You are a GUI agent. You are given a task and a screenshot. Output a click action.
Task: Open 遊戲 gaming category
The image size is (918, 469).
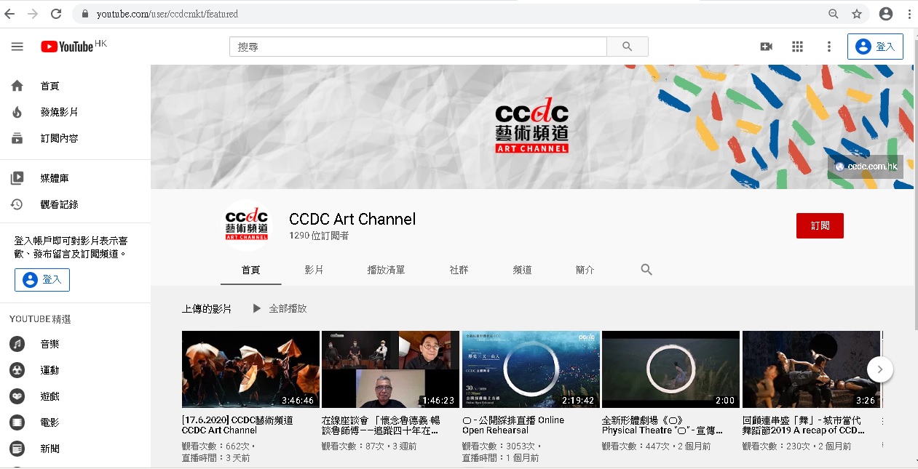tap(75, 396)
